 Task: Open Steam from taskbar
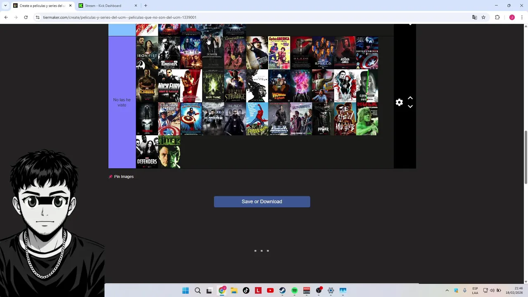coord(282,290)
